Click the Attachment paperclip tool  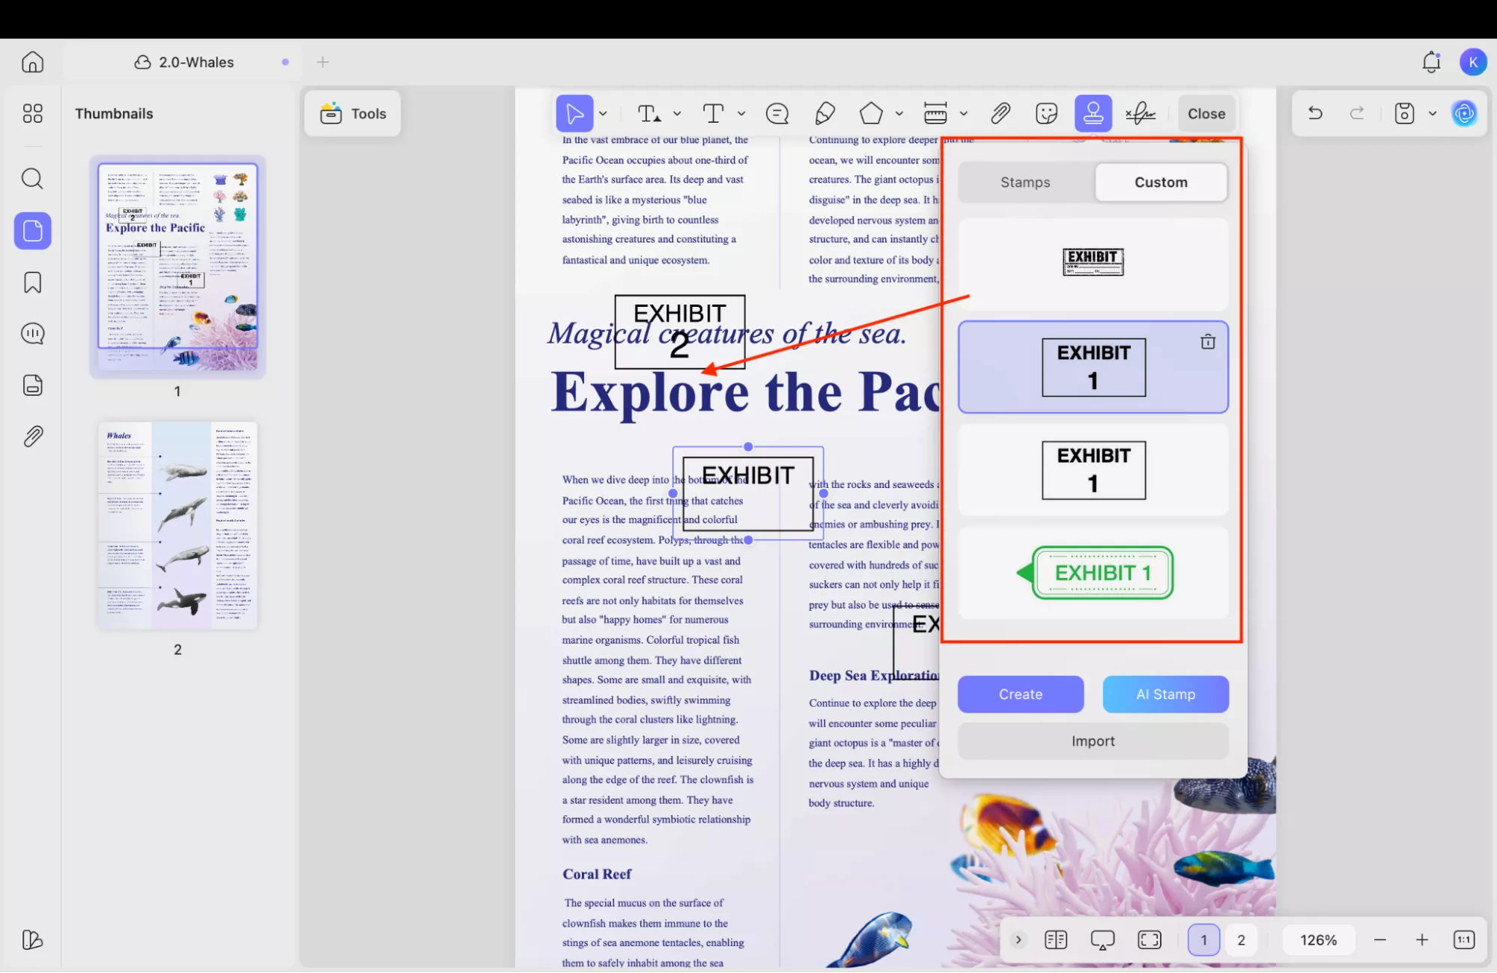[x=1000, y=113]
